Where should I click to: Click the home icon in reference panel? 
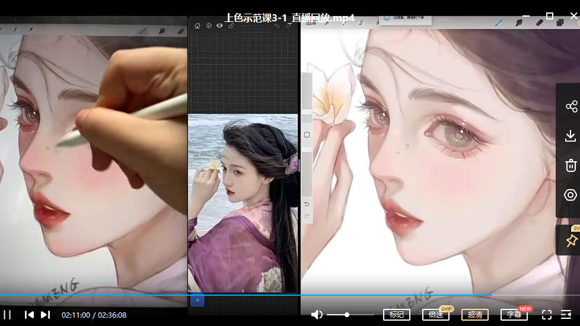point(197,26)
